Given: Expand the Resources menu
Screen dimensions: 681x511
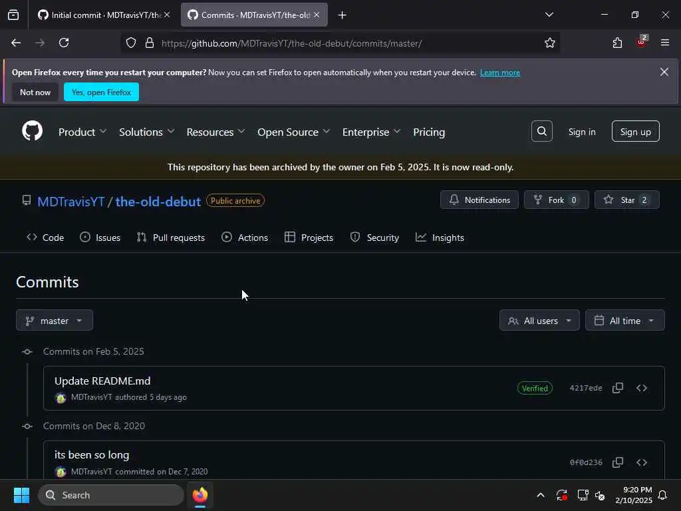Looking at the screenshot, I should [215, 132].
